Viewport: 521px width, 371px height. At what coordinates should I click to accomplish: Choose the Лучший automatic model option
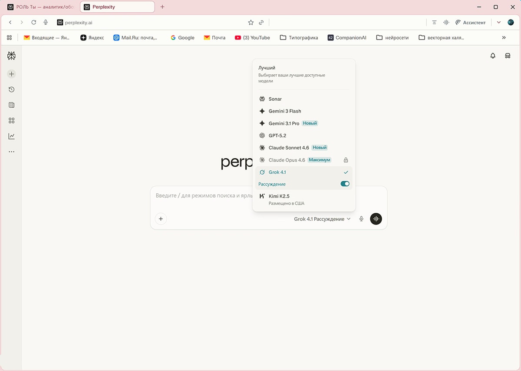304,74
